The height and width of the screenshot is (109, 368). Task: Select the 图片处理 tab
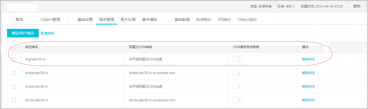click(x=128, y=20)
